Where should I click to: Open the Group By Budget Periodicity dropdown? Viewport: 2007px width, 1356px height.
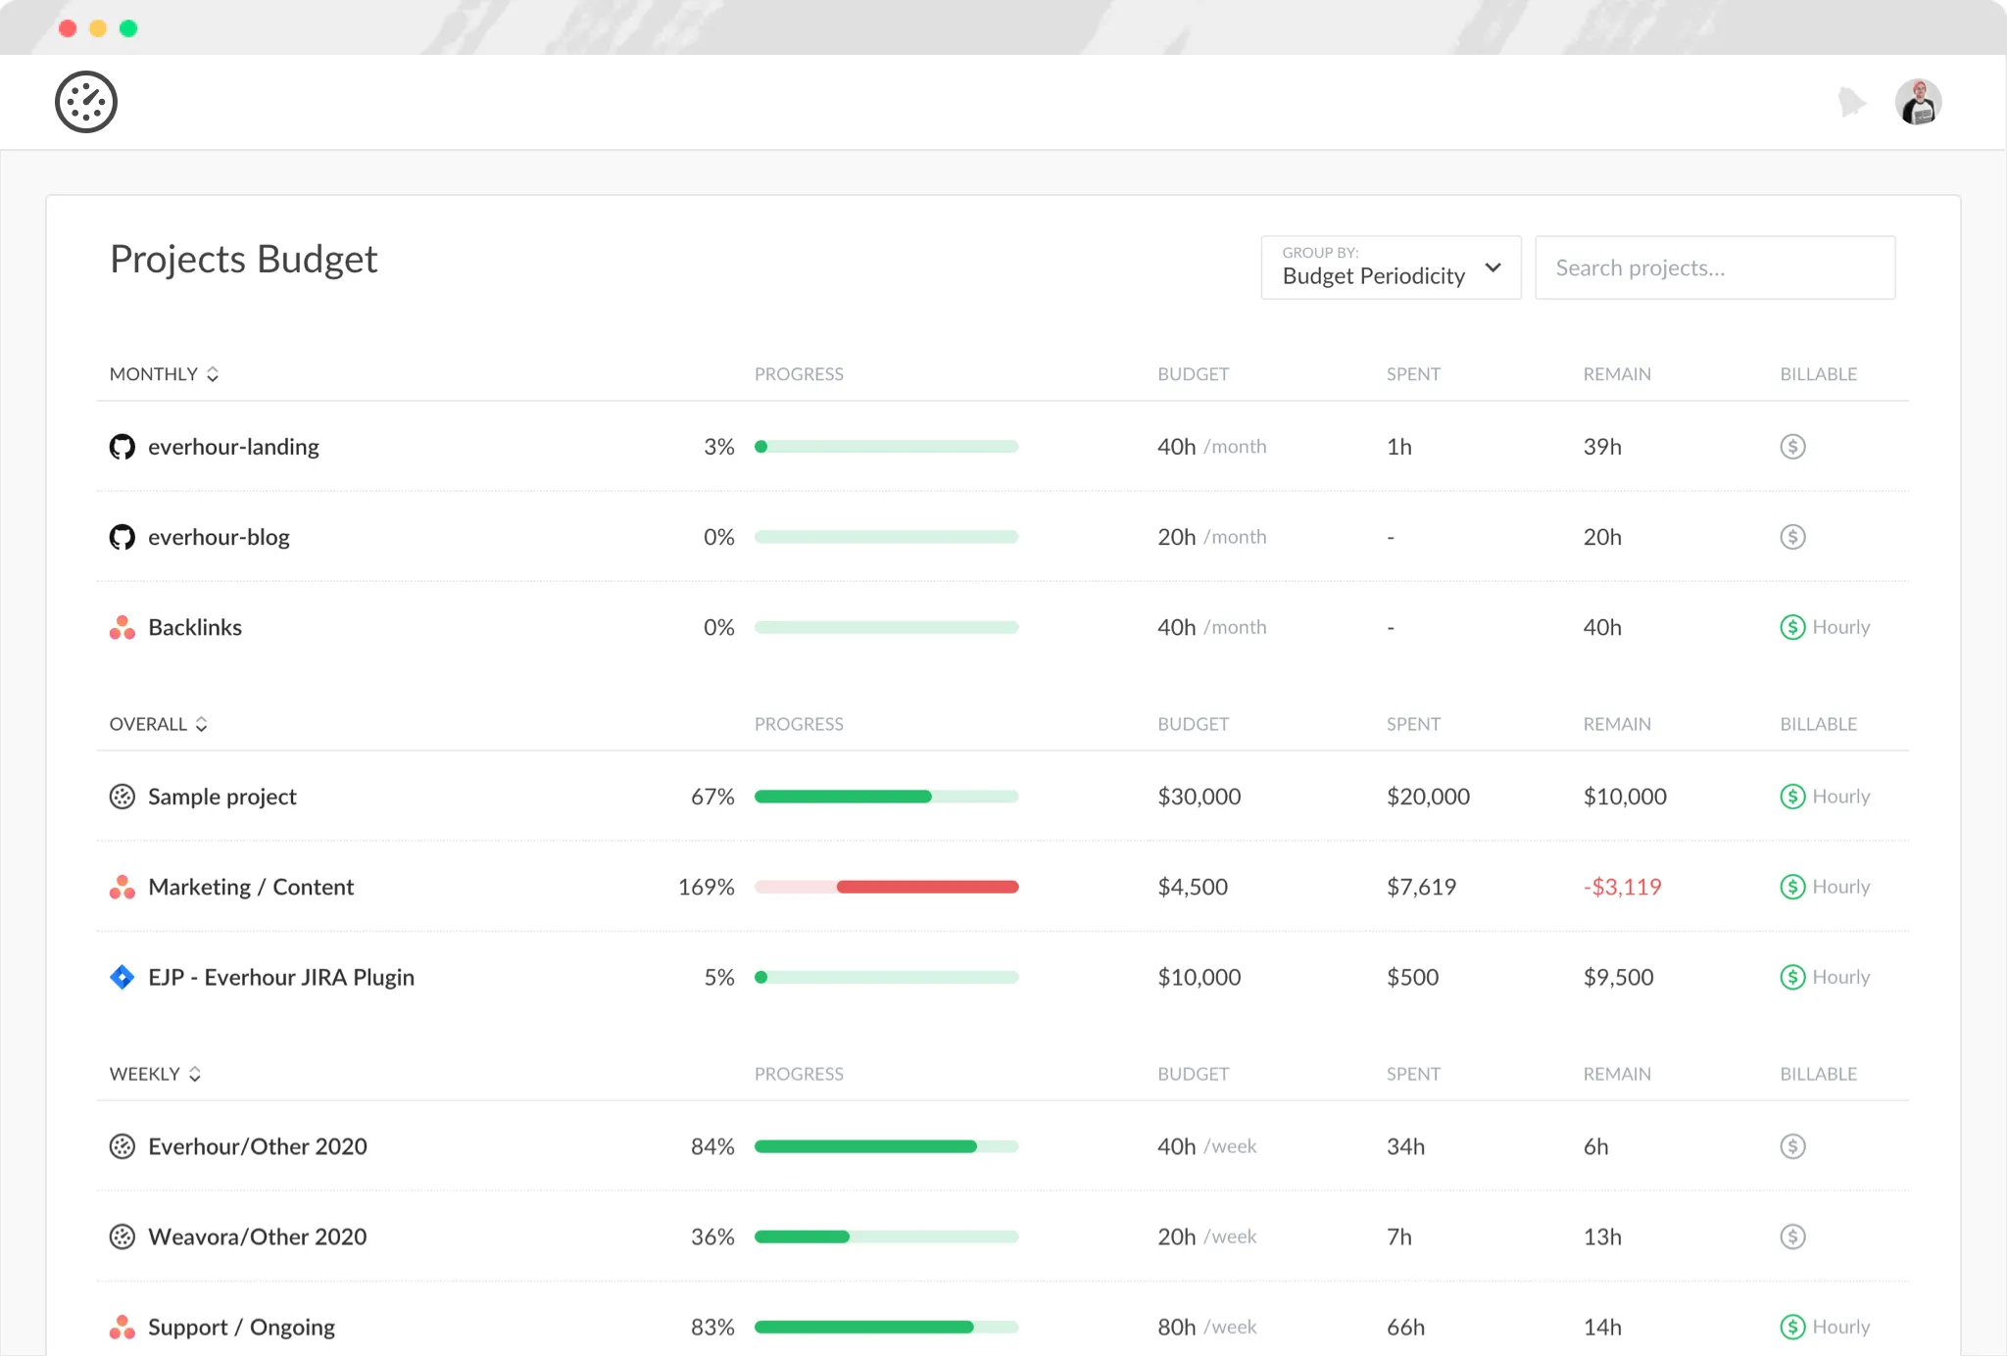[1391, 267]
